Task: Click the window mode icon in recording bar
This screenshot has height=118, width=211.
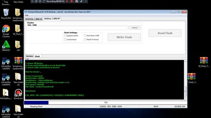Action: click(36, 1)
